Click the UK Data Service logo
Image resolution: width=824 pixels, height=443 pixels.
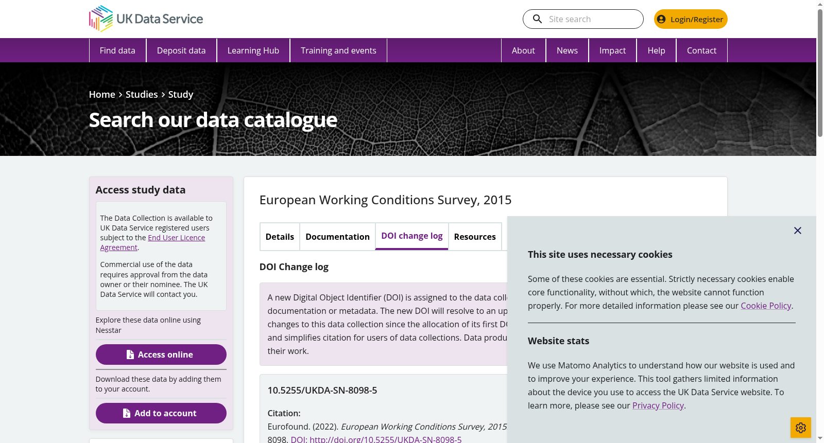click(x=146, y=19)
